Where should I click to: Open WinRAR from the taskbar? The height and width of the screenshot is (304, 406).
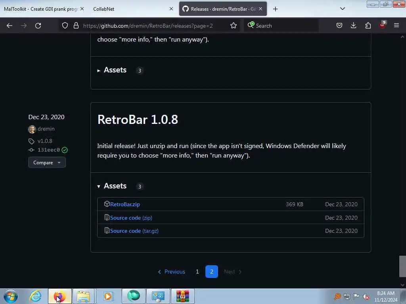pyautogui.click(x=182, y=296)
